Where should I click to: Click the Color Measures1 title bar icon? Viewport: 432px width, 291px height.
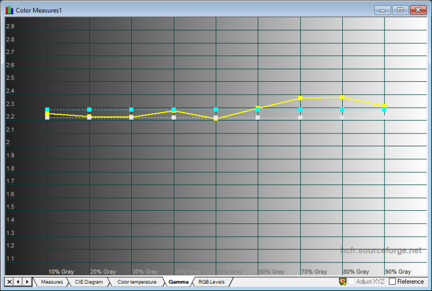click(10, 10)
